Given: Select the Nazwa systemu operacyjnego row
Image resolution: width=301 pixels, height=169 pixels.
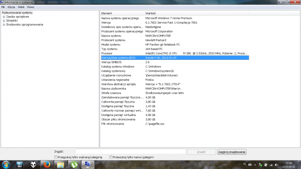Looking at the screenshot, I should [175, 18].
